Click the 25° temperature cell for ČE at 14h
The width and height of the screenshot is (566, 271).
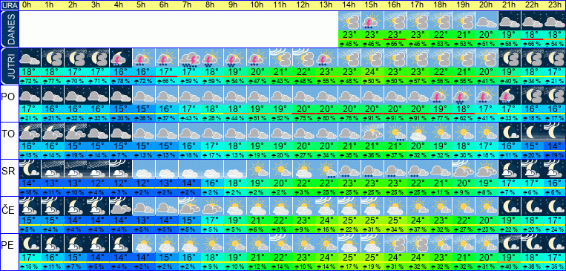[349, 220]
